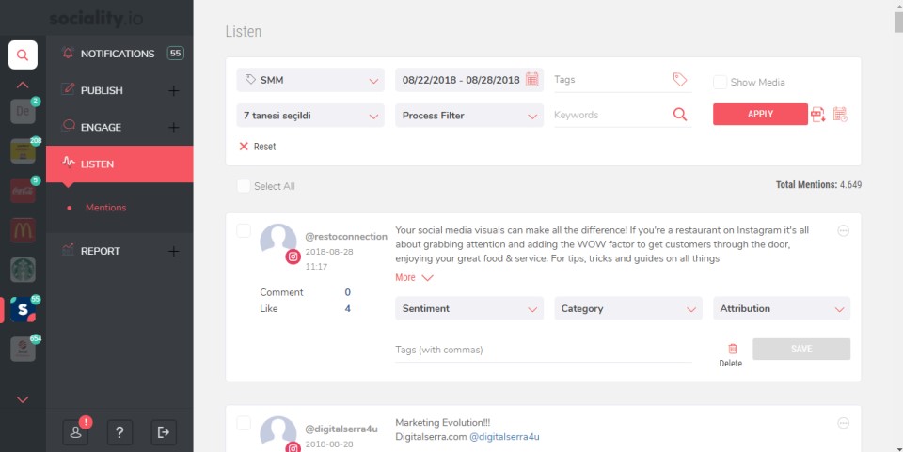Click the keywords search magnifier icon

(x=680, y=115)
